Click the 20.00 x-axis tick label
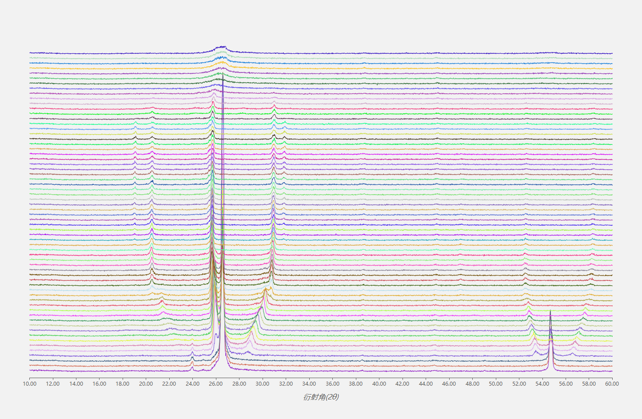This screenshot has width=642, height=419. point(146,384)
